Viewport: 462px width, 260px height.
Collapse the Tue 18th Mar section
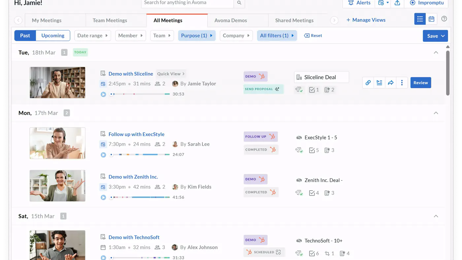click(436, 53)
